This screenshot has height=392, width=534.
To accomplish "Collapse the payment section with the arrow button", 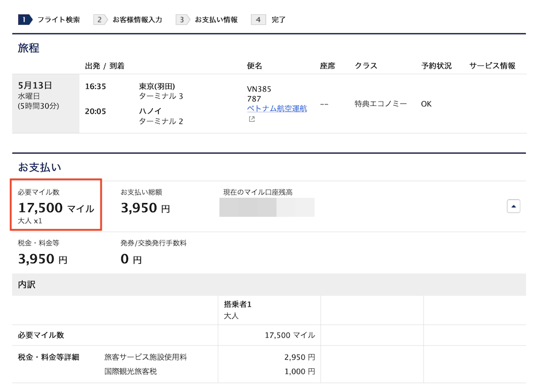I will coord(513,206).
